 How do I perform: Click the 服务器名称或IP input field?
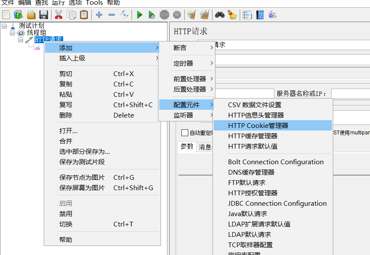click(x=350, y=94)
